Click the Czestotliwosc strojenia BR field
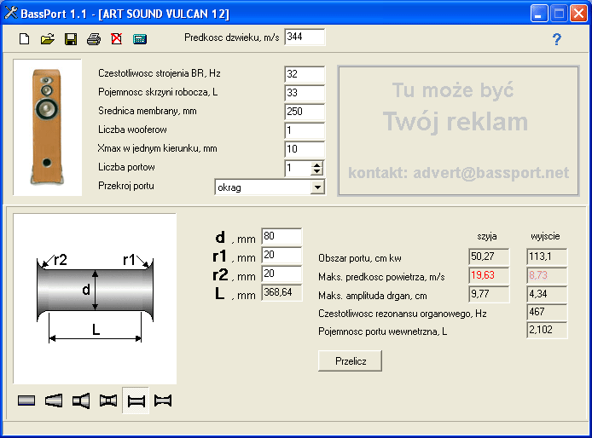Screen dimensions: 592x438 [305, 74]
